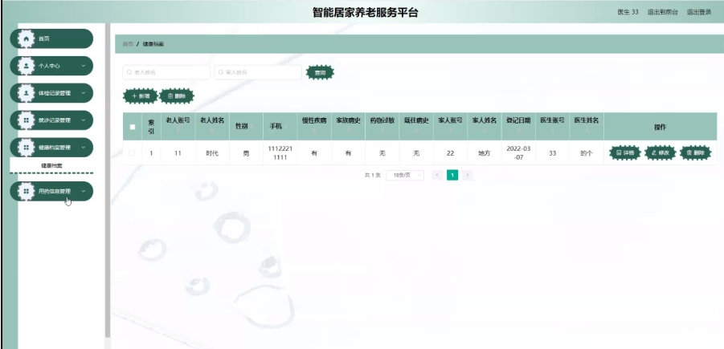Tick the select-all checkbox in table header
This screenshot has height=349, width=724.
(133, 127)
